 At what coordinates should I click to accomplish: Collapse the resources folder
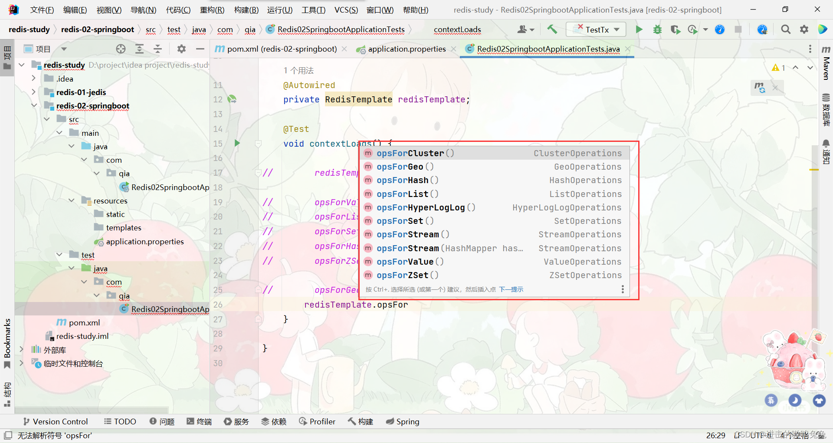(72, 200)
